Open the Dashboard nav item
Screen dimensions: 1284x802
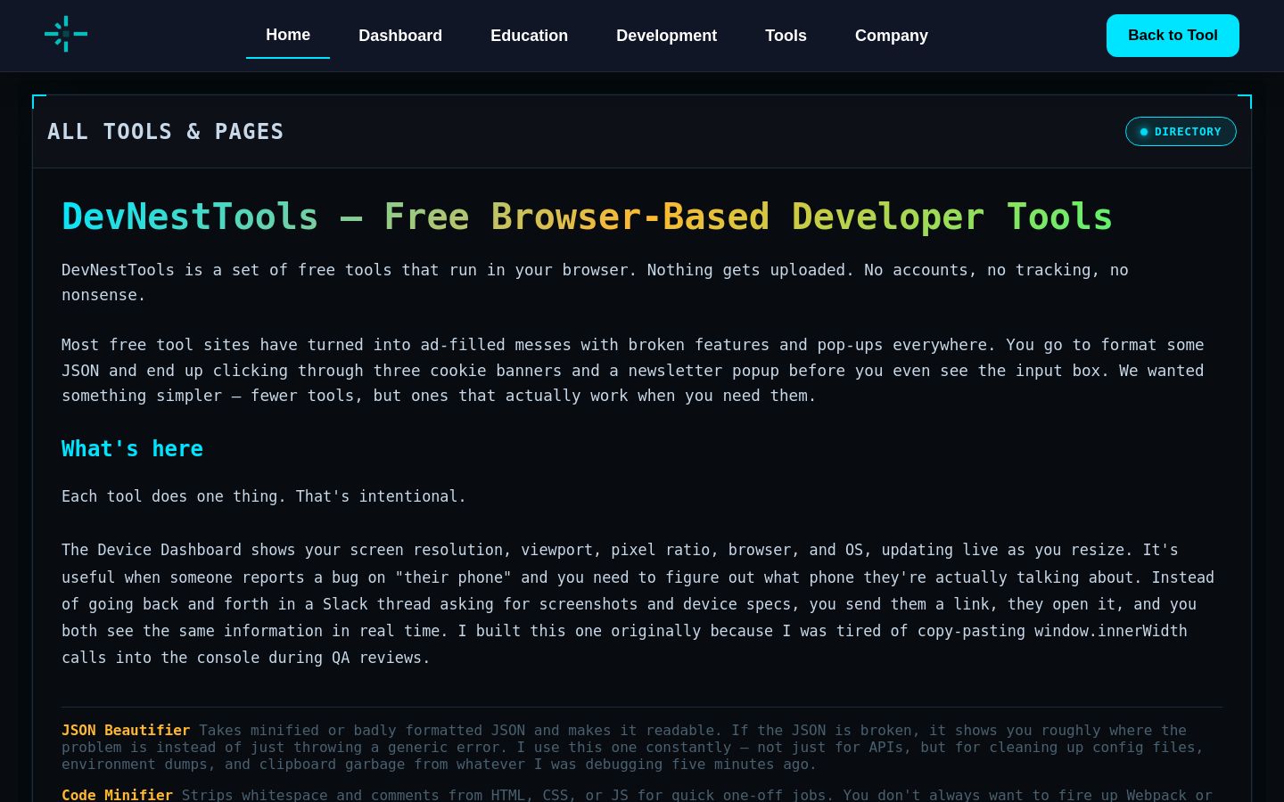400,36
